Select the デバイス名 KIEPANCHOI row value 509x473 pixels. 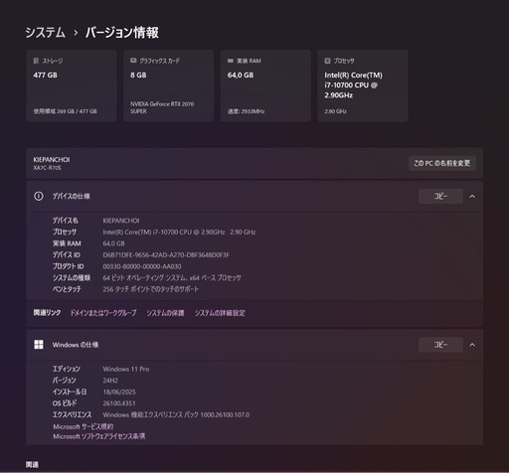(x=121, y=221)
